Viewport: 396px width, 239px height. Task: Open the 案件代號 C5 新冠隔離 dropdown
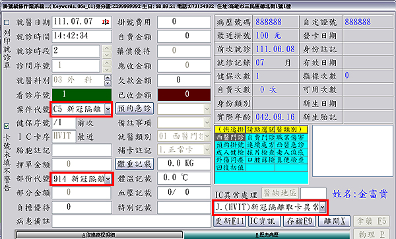point(108,110)
